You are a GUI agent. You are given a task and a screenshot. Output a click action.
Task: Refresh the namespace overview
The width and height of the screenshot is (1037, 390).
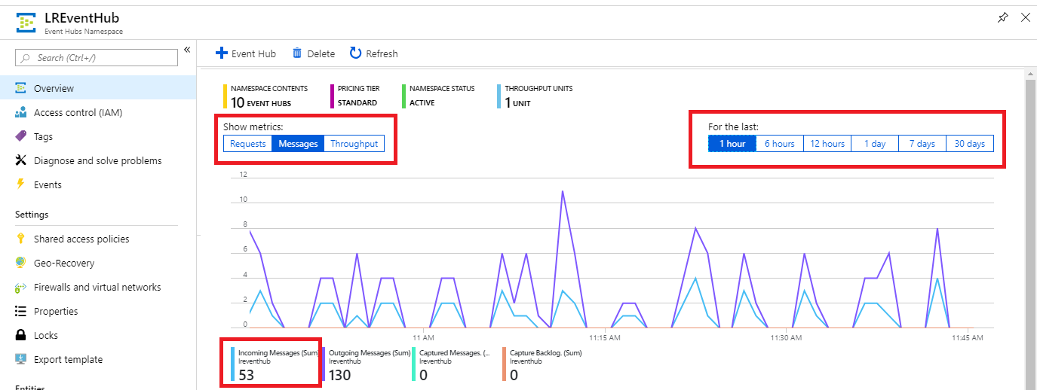(x=373, y=53)
